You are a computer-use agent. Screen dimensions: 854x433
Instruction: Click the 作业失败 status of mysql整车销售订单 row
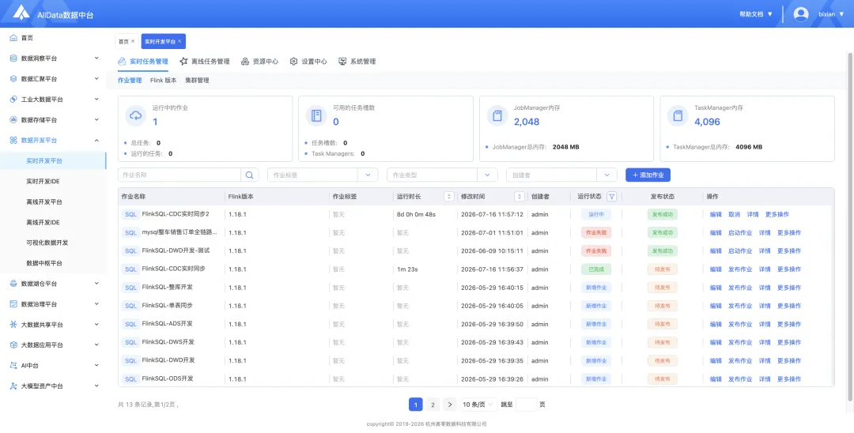596,232
